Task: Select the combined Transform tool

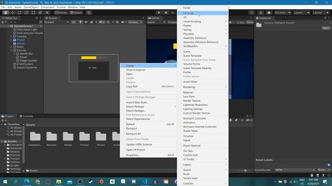Action: point(40,12)
